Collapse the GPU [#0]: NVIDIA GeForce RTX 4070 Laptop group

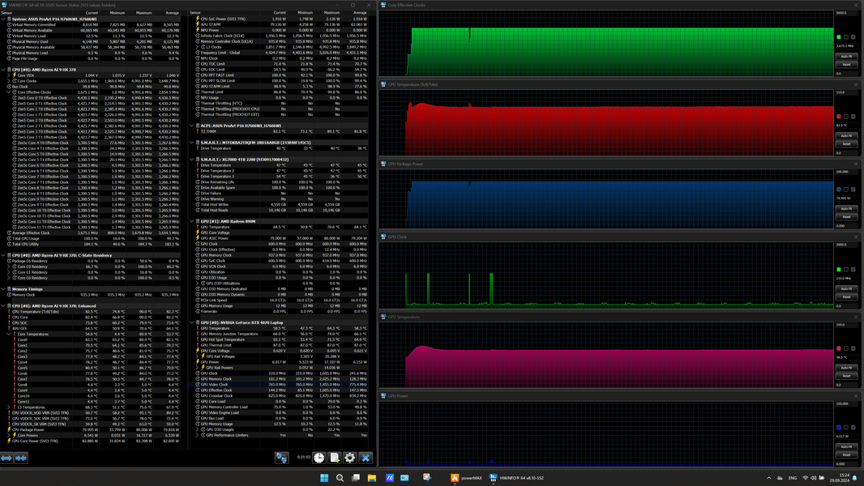point(192,322)
